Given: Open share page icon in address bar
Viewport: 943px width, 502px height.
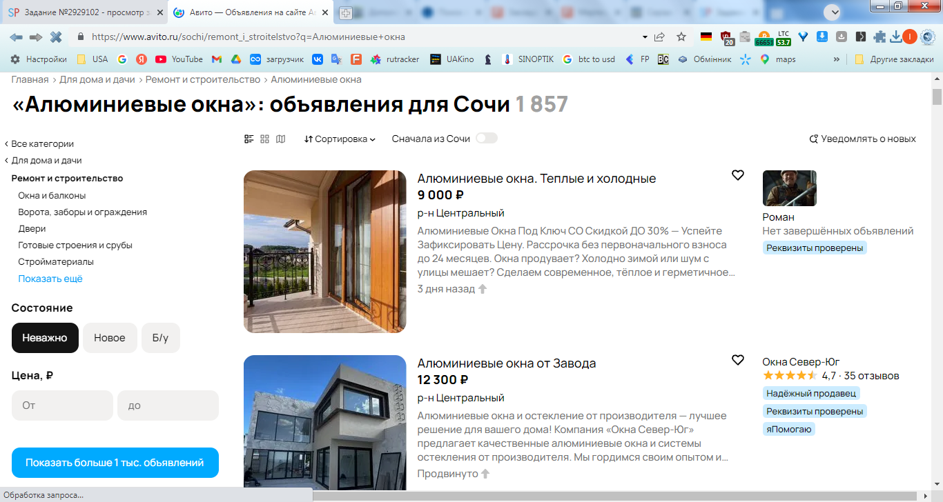Looking at the screenshot, I should (660, 37).
